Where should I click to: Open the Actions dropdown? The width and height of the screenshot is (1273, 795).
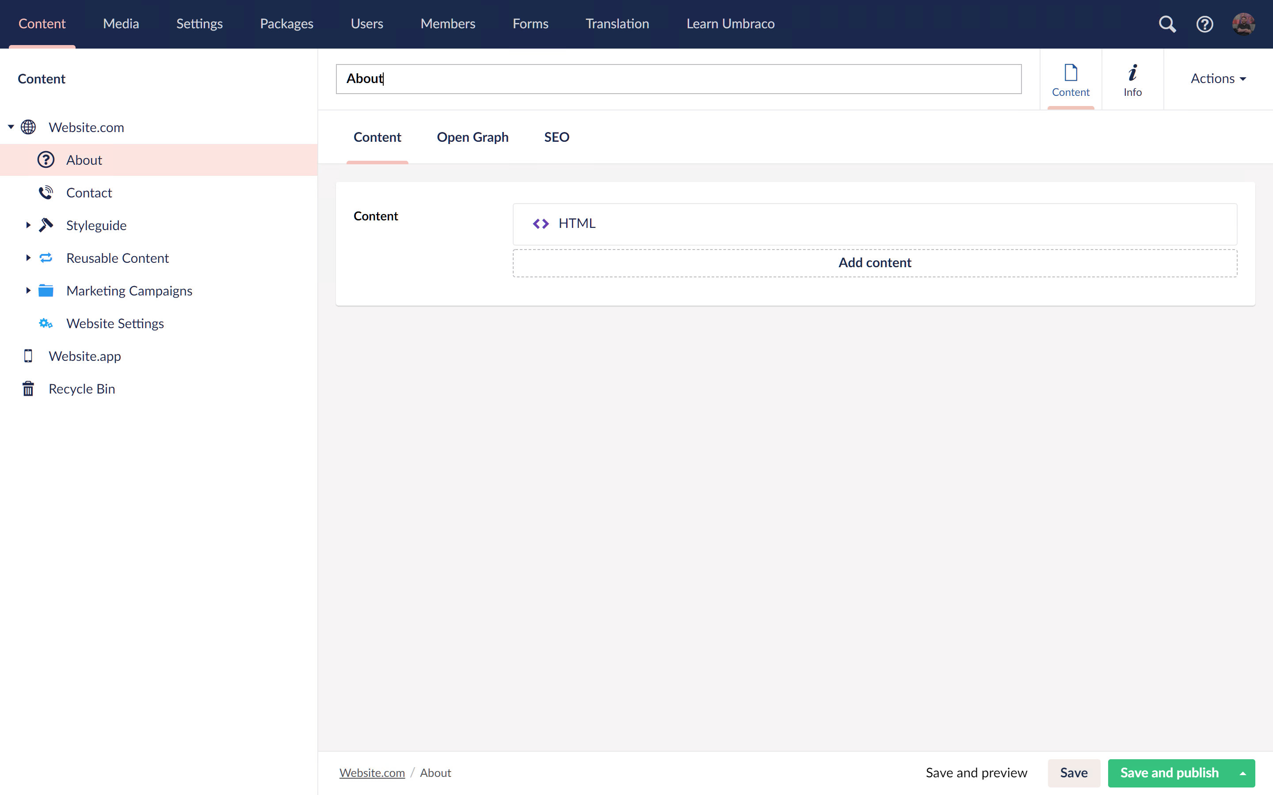pos(1218,79)
